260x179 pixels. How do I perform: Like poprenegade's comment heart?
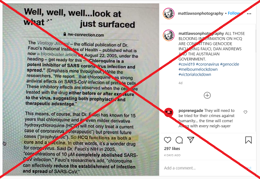(245, 112)
